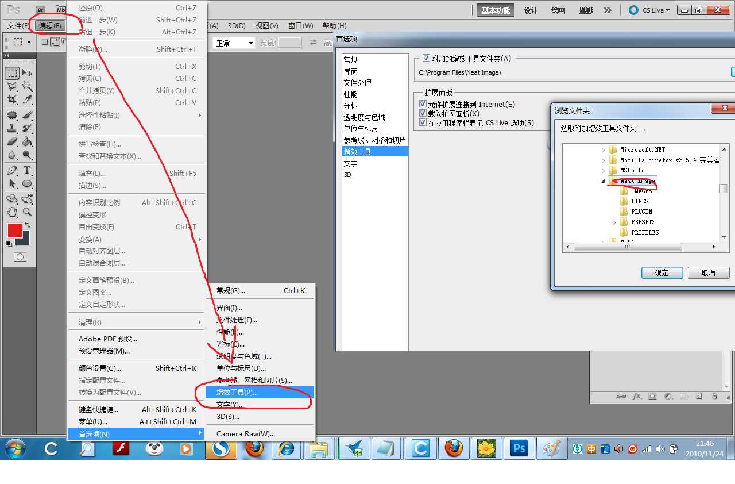
Task: Select the 3D Camera Rotate tool
Action: pyautogui.click(x=27, y=199)
